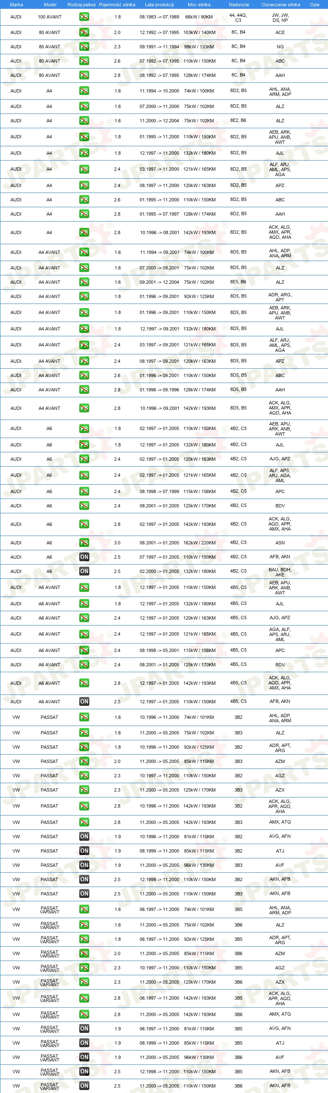Click the '3.0' engine capacity cell

[x=117, y=543]
